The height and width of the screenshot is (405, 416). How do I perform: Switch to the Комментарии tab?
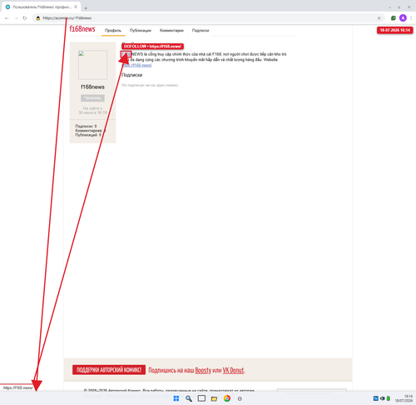pos(171,30)
